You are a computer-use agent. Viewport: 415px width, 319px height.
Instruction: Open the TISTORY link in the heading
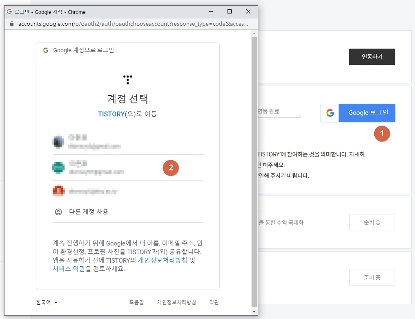tap(111, 114)
